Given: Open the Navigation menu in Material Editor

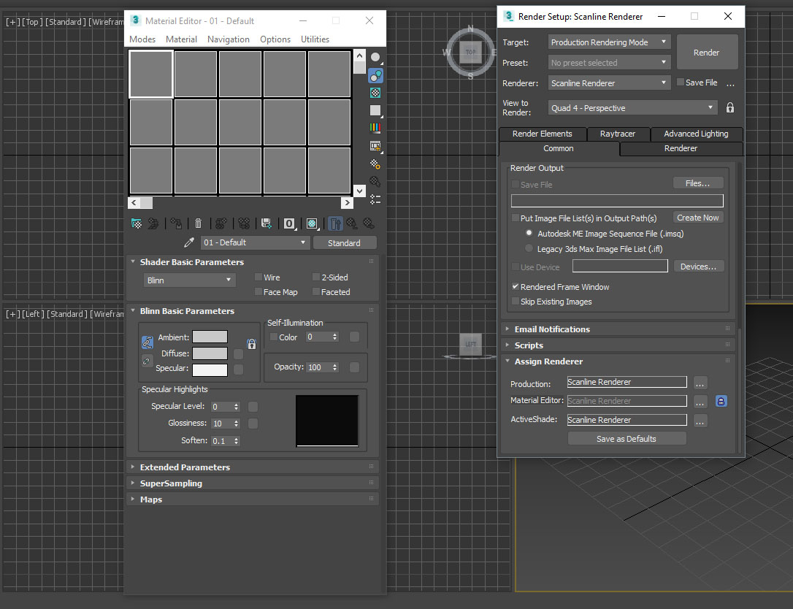Looking at the screenshot, I should coord(229,39).
